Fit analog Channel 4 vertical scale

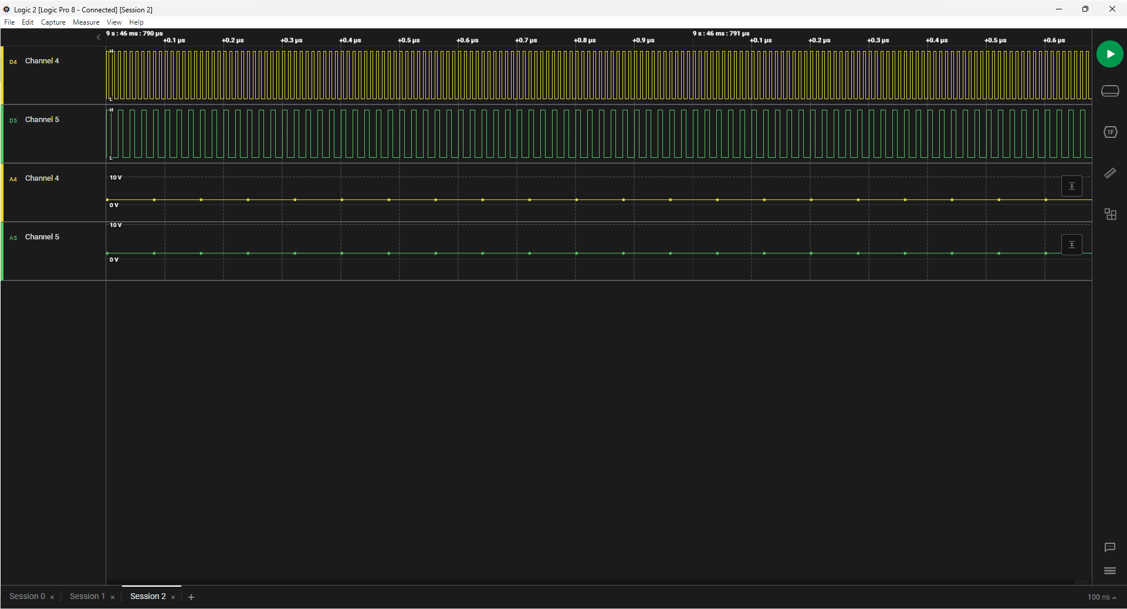click(1071, 186)
